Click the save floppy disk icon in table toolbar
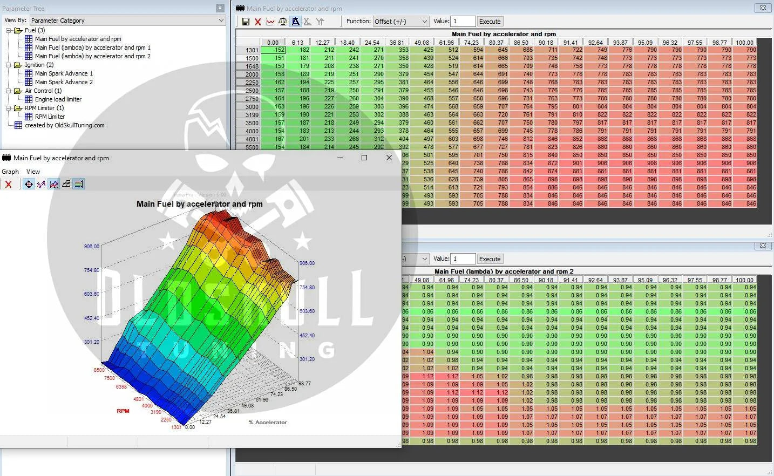The height and width of the screenshot is (476, 774). tap(246, 22)
